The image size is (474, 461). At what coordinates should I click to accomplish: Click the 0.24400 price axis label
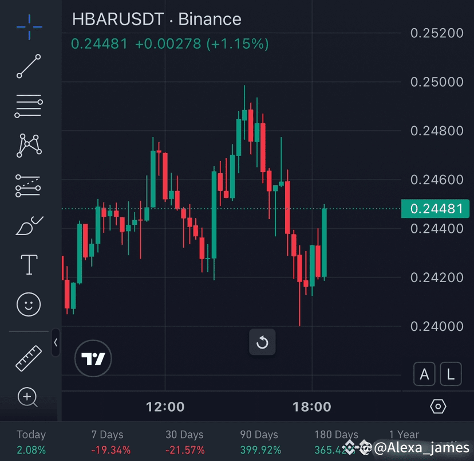437,229
